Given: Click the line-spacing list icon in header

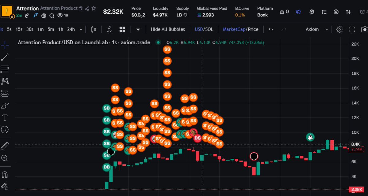Looking at the screenshot, I should pyautogui.click(x=324, y=12).
